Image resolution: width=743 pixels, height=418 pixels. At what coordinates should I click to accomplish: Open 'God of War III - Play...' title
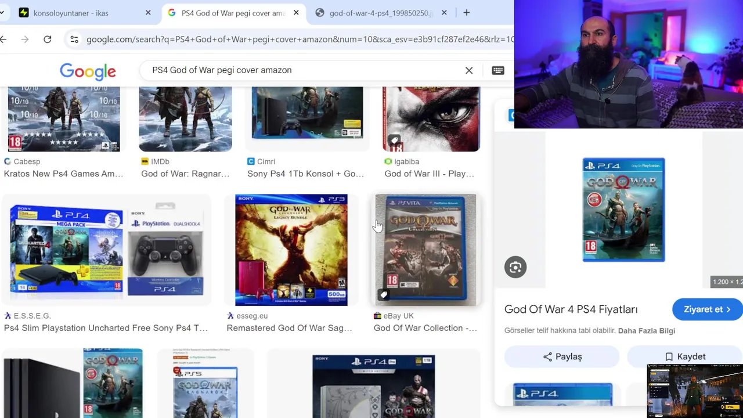[429, 174]
